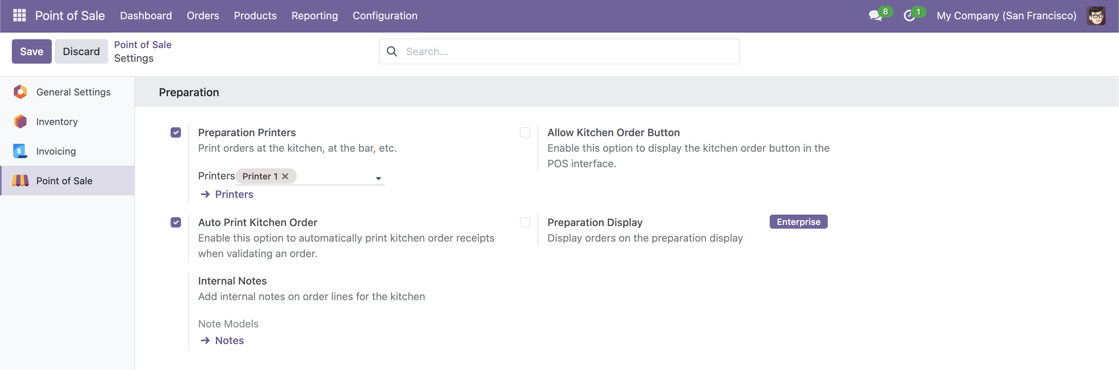The width and height of the screenshot is (1119, 370).
Task: Focus the Search settings field
Action: pyautogui.click(x=559, y=51)
